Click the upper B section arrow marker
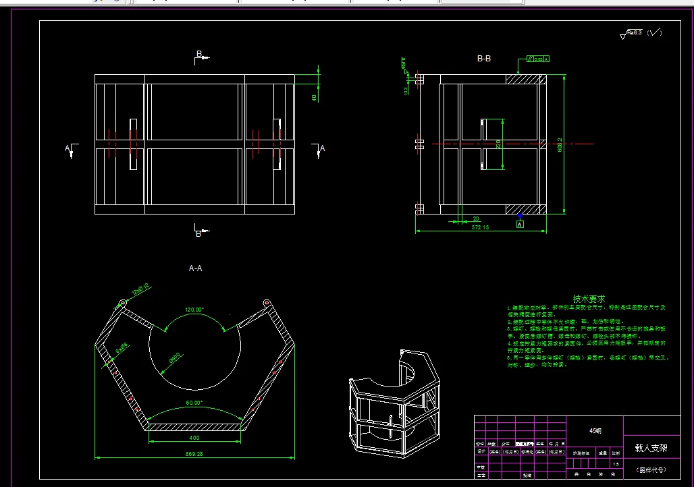The width and height of the screenshot is (694, 487). click(x=201, y=57)
